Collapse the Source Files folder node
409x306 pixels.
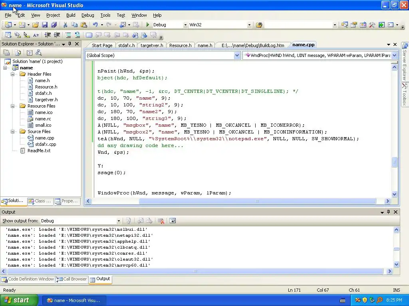pos(12,131)
